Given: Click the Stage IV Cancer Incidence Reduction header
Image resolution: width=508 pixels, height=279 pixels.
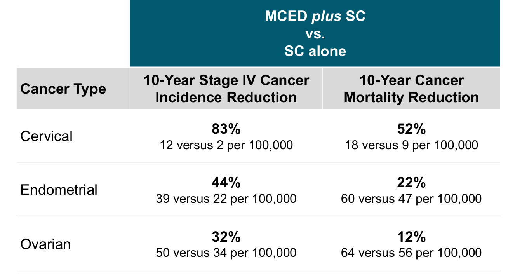Looking at the screenshot, I should tap(226, 89).
